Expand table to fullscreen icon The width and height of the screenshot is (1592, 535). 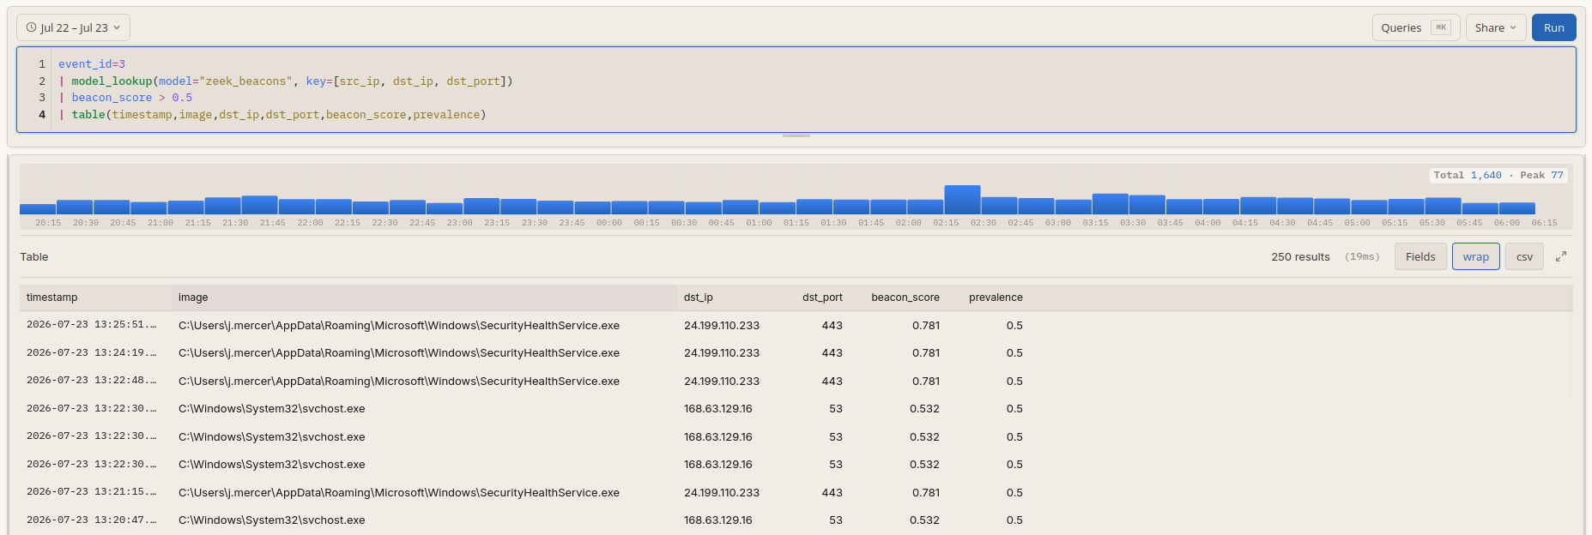pyautogui.click(x=1561, y=256)
